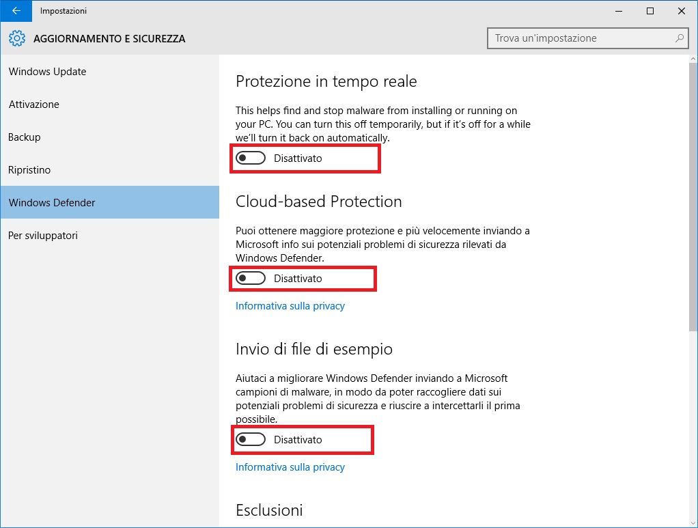Click the search magnifier icon
Viewport: 698px width, 528px height.
click(x=679, y=38)
